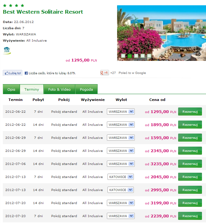The height and width of the screenshot is (223, 206).
Task: Click the Cena od column header
Action: [157, 100]
